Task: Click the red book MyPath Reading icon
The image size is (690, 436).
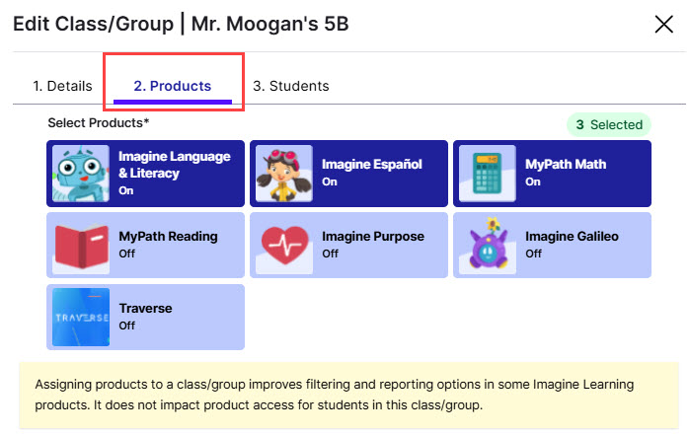Action: coord(81,246)
